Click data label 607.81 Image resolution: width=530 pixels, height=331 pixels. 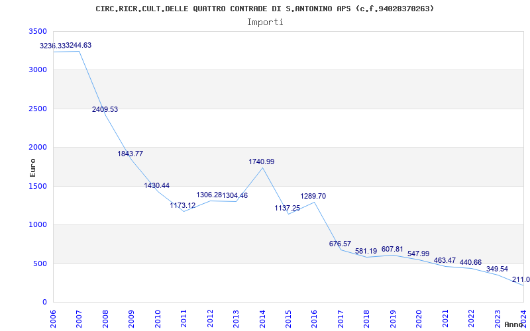click(392, 250)
